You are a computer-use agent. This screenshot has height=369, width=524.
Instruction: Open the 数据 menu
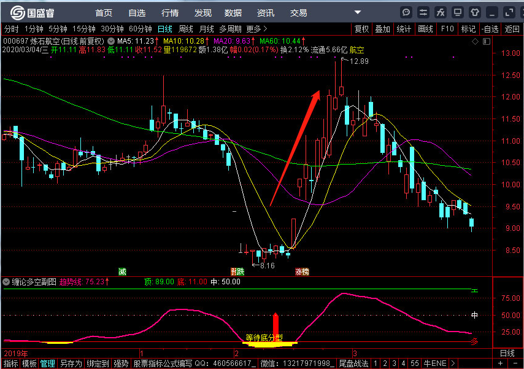233,13
